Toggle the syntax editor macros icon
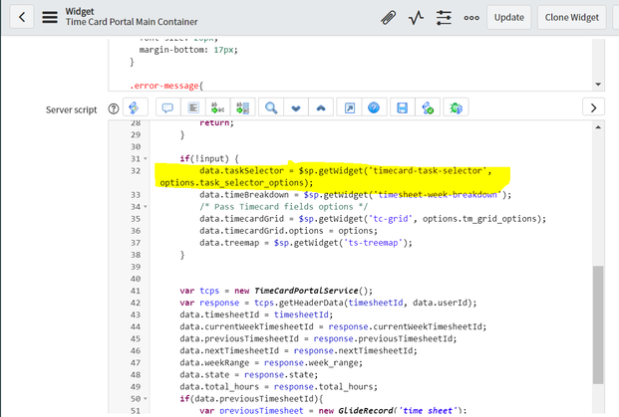The height and width of the screenshot is (417, 619). pyautogui.click(x=135, y=107)
